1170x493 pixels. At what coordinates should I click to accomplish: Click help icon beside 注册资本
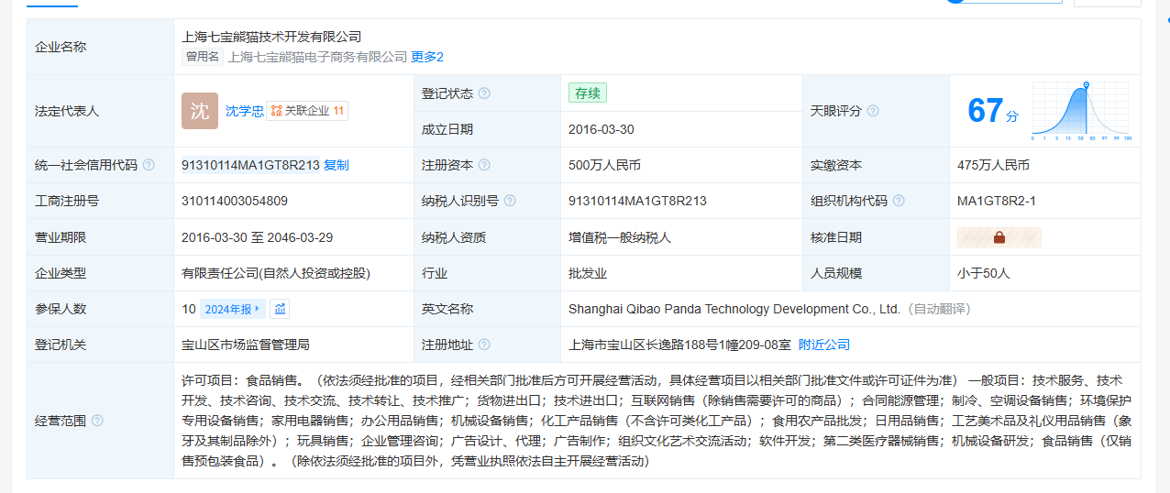pos(484,165)
